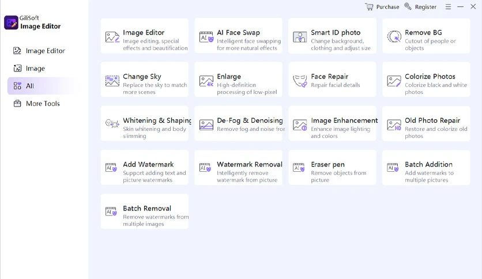The height and width of the screenshot is (279, 482).
Task: Click the key Register icon
Action: coord(408,6)
